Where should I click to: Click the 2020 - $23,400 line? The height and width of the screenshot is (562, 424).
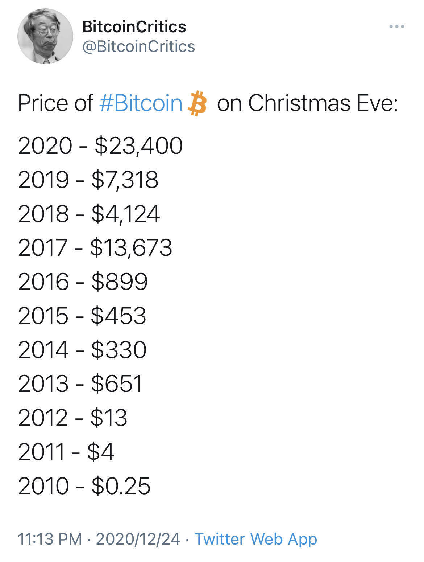(100, 146)
